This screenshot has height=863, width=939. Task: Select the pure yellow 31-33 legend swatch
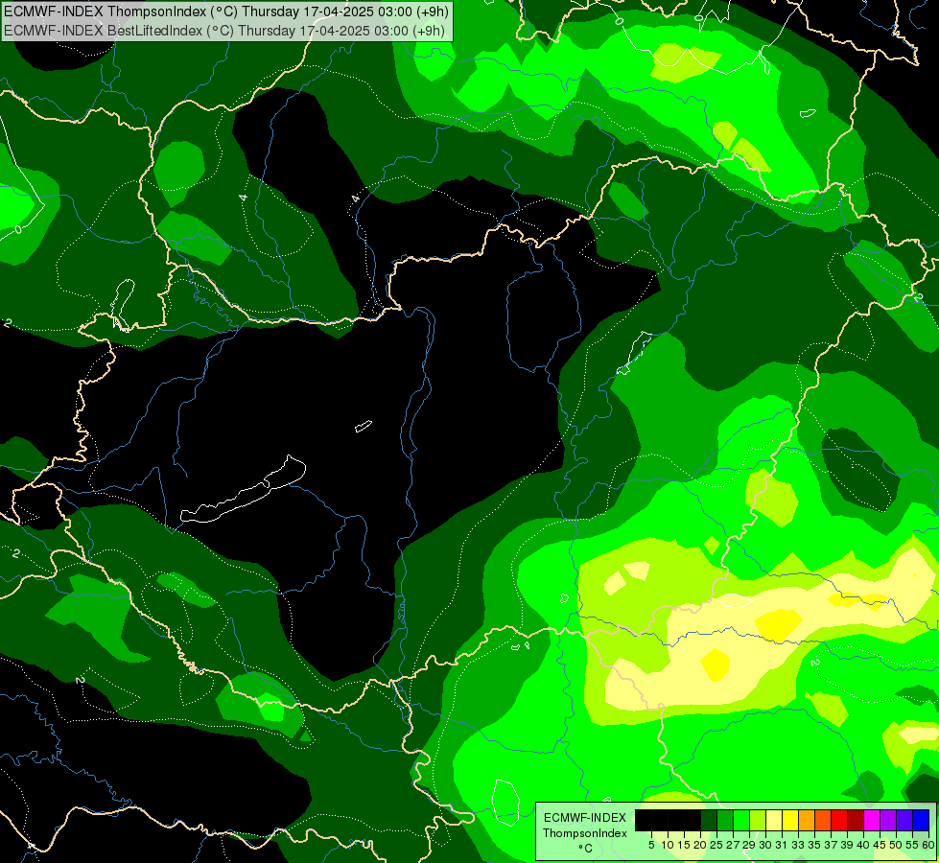click(x=790, y=821)
